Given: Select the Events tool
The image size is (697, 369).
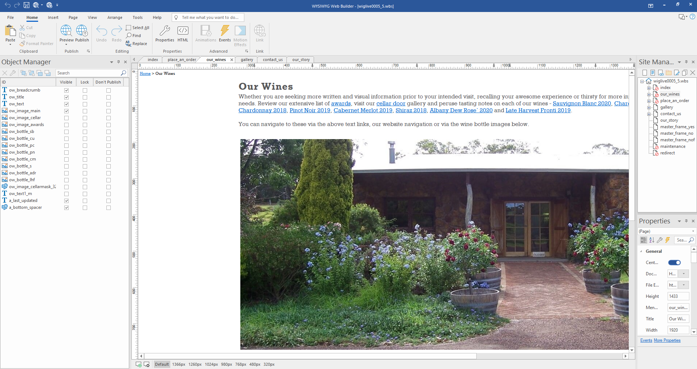Looking at the screenshot, I should coord(225,35).
